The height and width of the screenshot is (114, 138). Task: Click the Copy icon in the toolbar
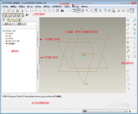click(45, 11)
